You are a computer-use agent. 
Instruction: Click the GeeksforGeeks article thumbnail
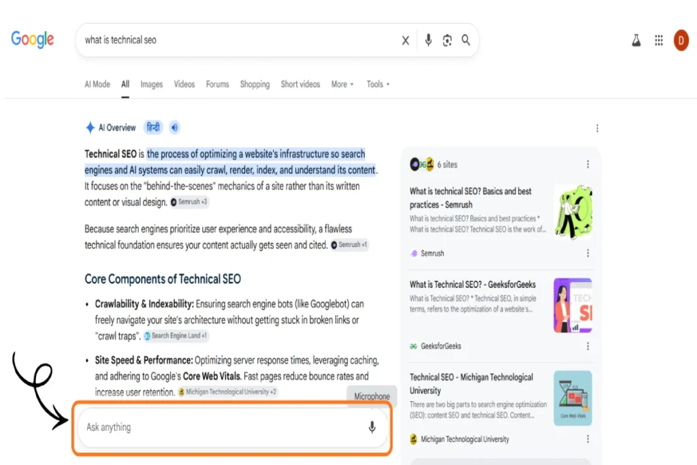pos(573,306)
